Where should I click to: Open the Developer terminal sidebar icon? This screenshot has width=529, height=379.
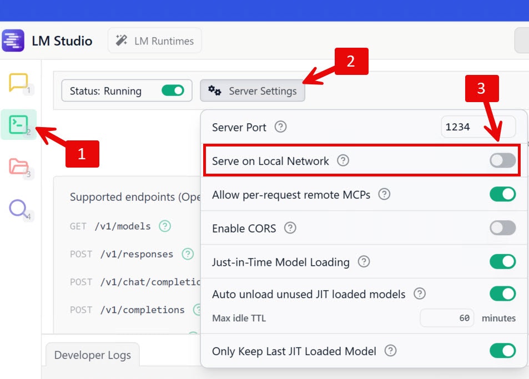[x=18, y=124]
